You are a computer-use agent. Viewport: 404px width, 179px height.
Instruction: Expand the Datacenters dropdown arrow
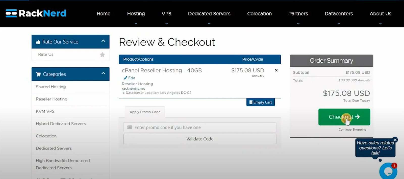[x=339, y=23]
